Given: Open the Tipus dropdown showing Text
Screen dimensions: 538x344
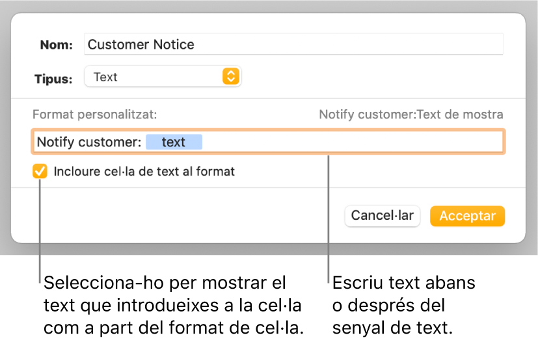Looking at the screenshot, I should 163,77.
